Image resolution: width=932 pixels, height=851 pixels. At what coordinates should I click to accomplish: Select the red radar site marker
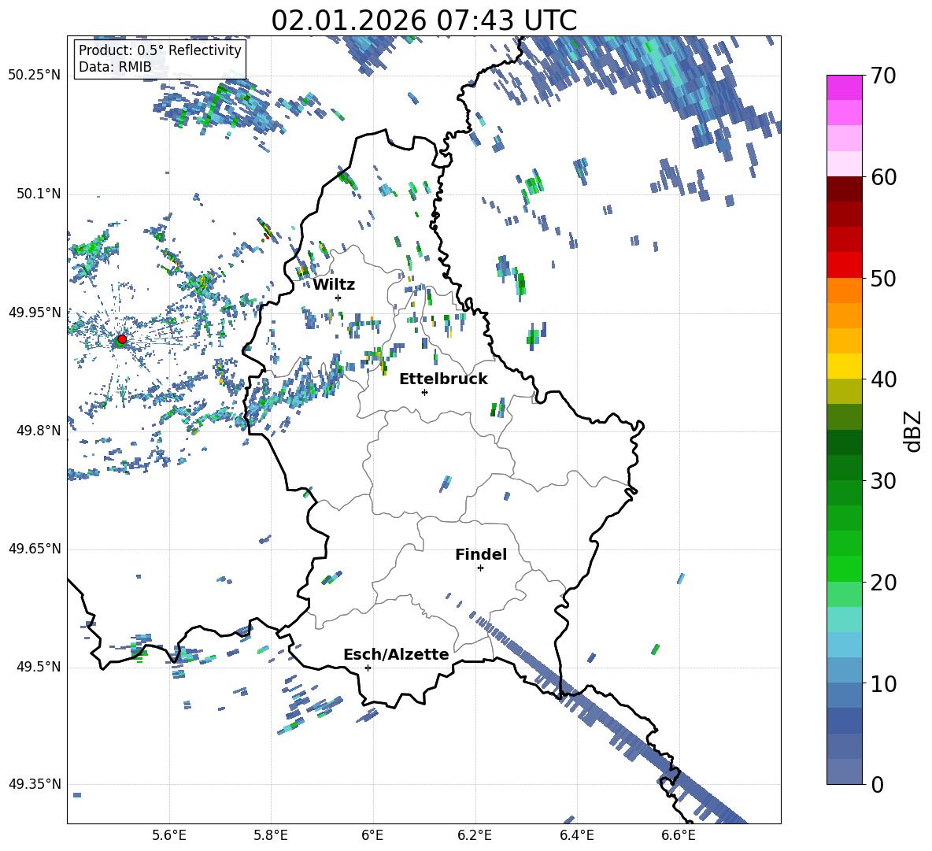[x=121, y=339]
